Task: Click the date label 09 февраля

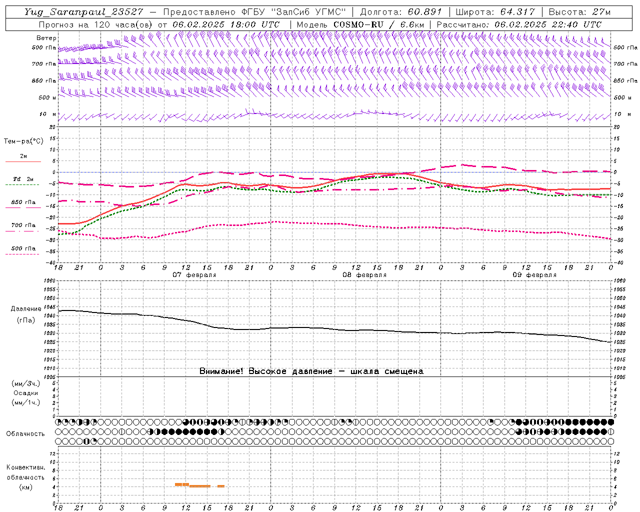Action: click(534, 275)
